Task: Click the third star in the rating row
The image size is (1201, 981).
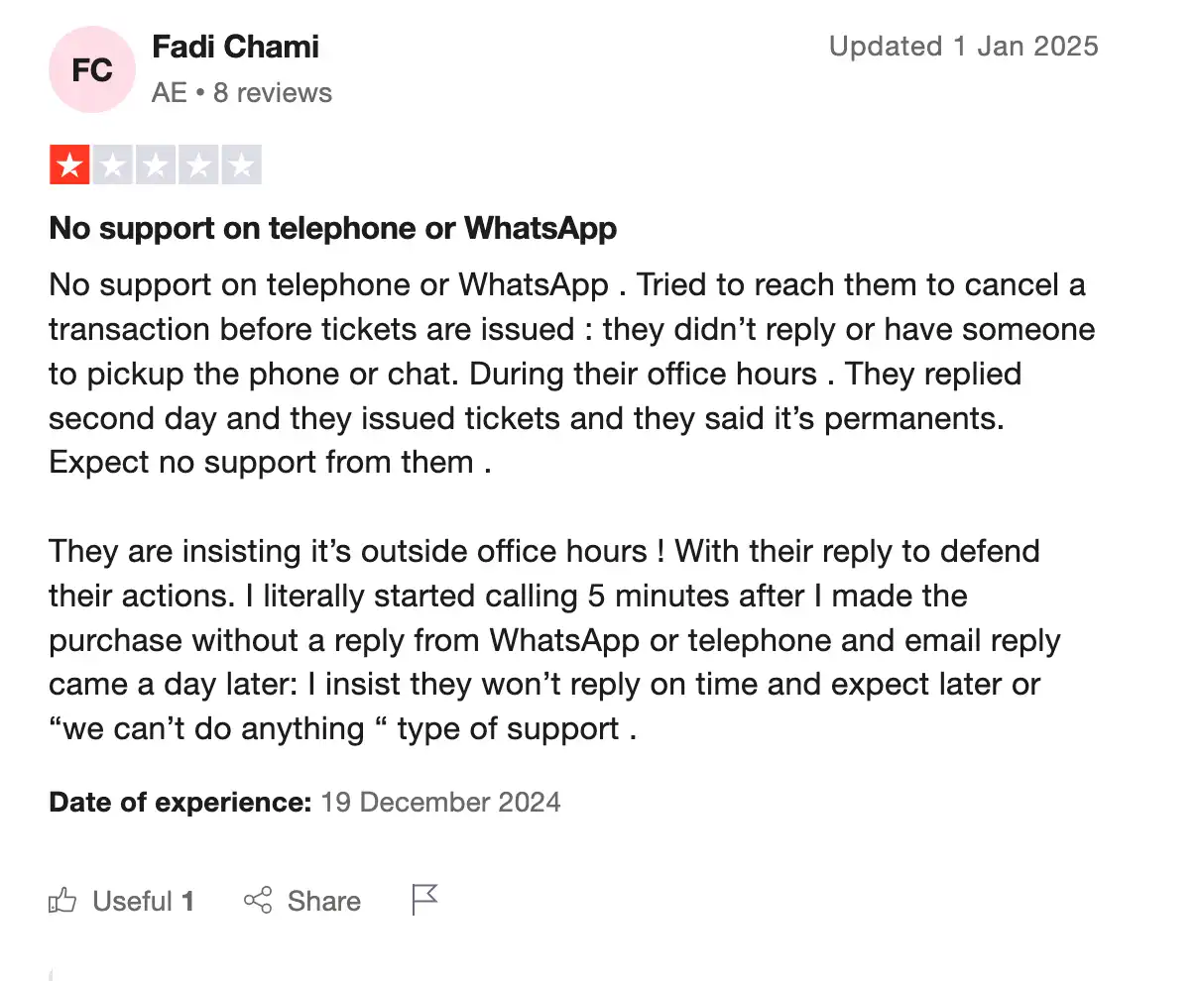Action: pyautogui.click(x=154, y=163)
